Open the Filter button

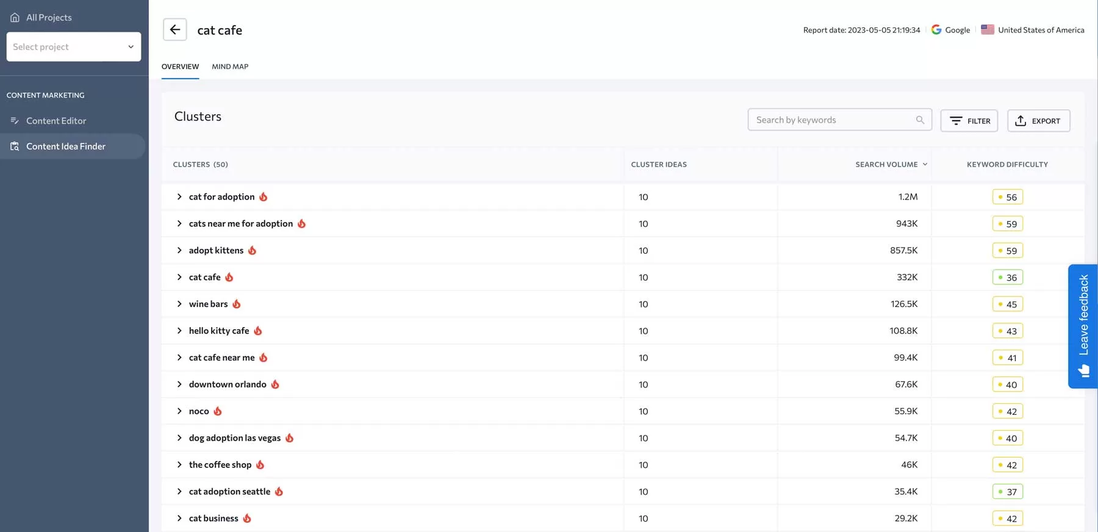tap(969, 121)
